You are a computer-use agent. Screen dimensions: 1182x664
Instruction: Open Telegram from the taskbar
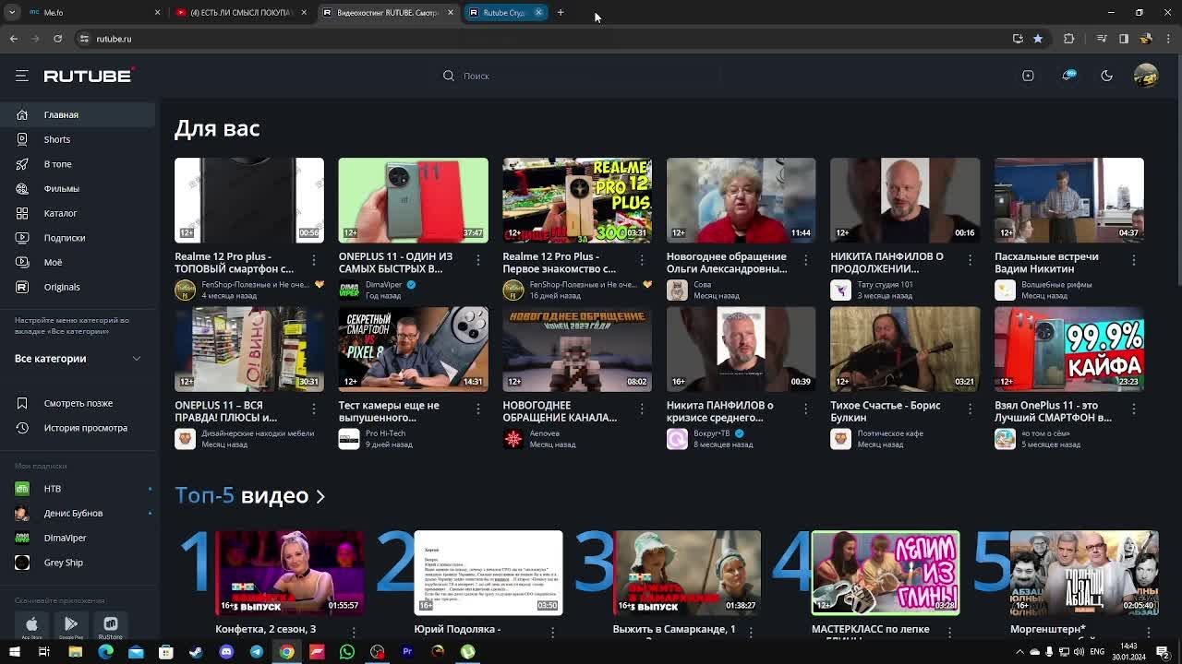click(x=257, y=652)
